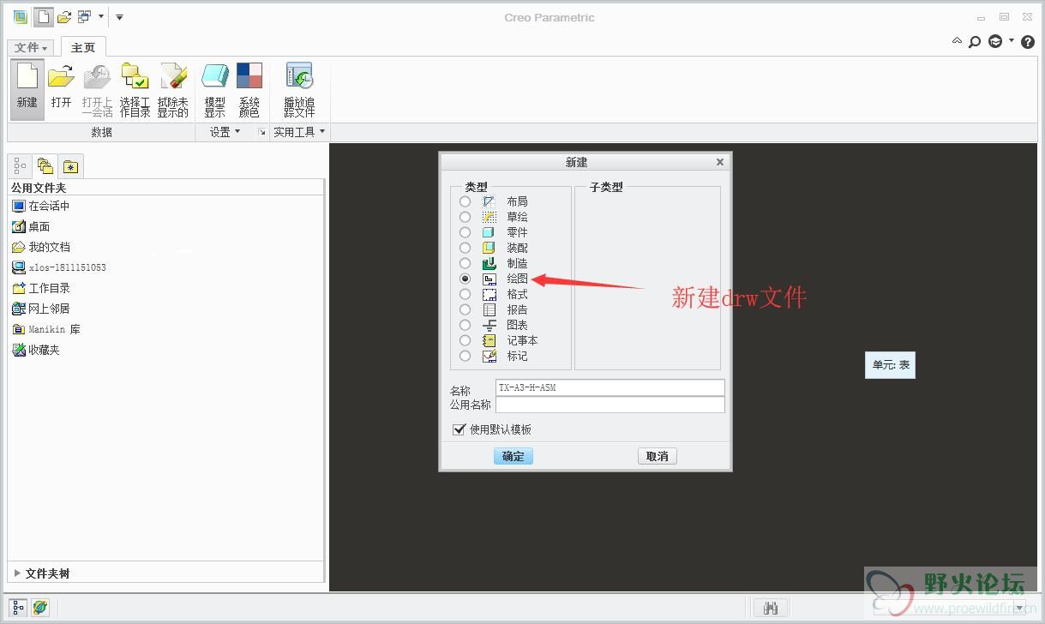Open customize quick access toolbar dropdown
This screenshot has width=1045, height=624.
click(120, 17)
